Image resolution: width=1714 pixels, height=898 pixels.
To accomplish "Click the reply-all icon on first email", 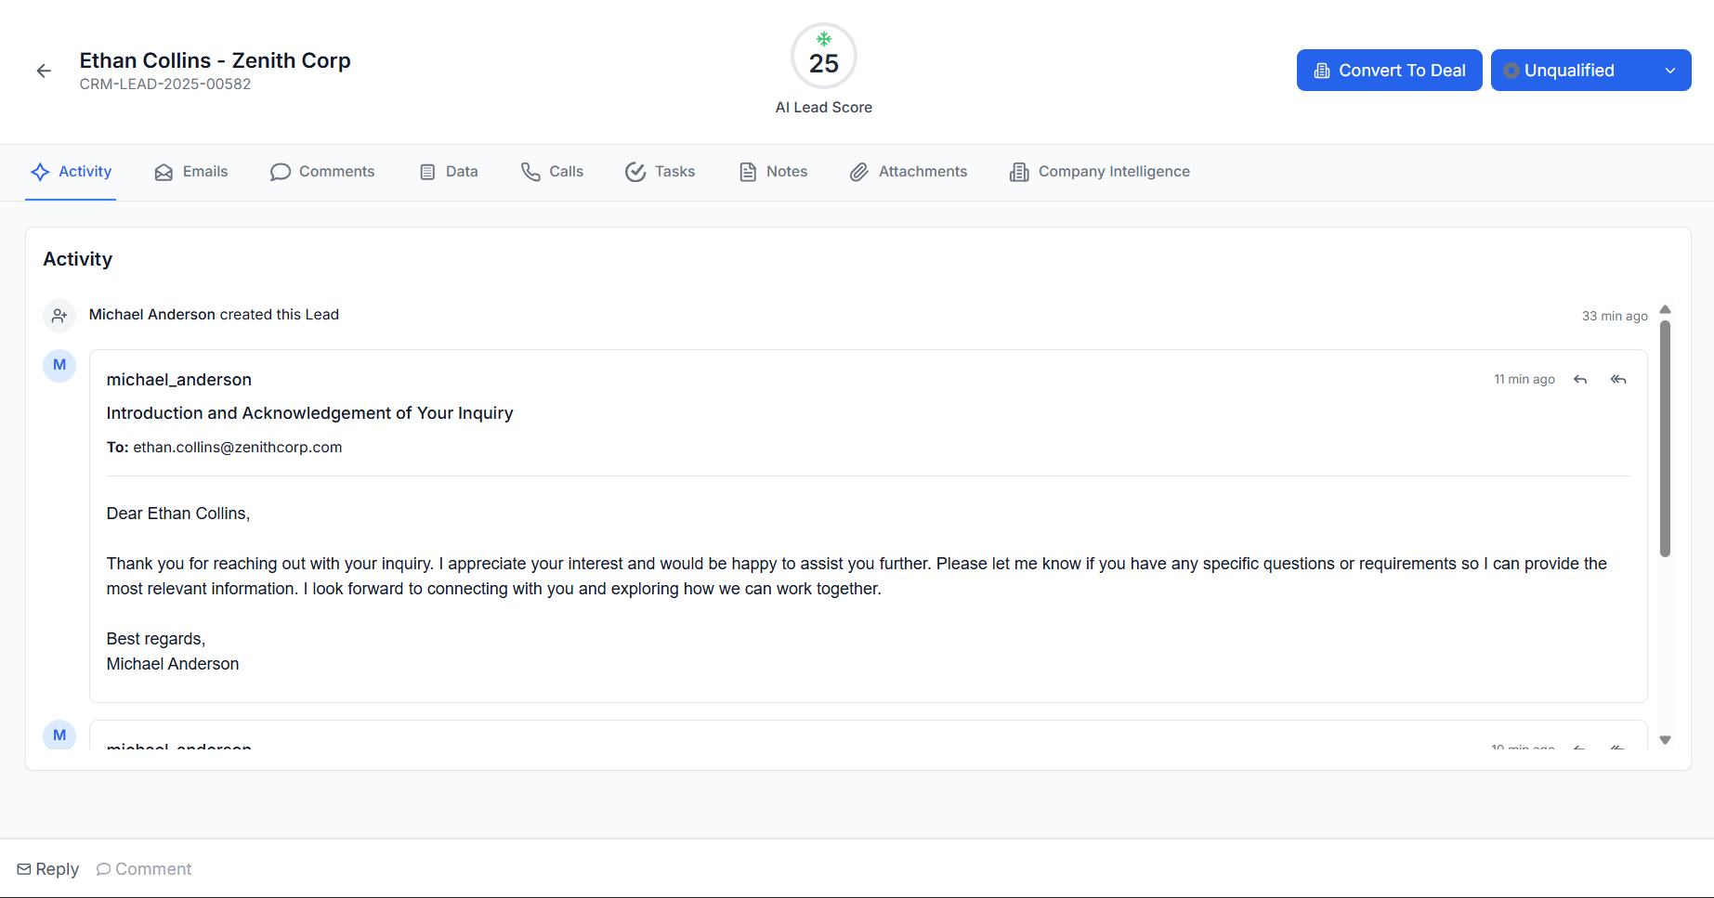I will point(1618,380).
